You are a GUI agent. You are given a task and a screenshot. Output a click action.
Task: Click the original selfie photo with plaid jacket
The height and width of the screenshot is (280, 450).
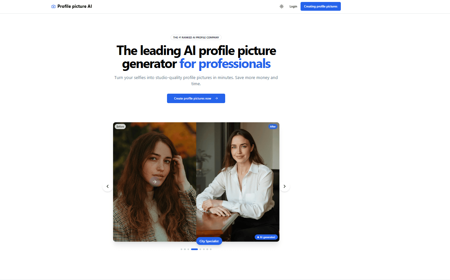coord(155,182)
